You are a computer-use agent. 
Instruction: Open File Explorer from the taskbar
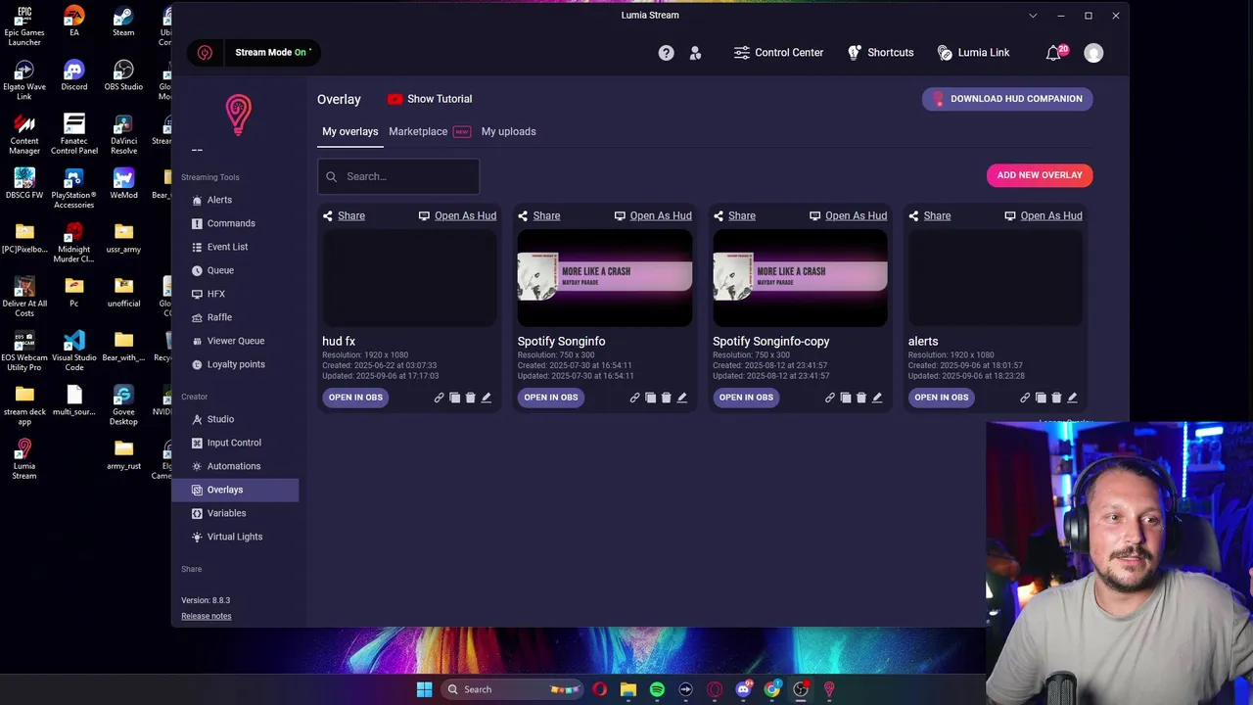tap(628, 689)
